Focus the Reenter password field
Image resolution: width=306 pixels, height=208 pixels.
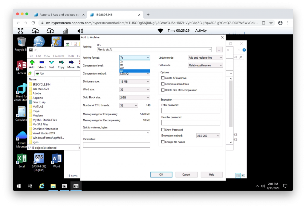191,123
